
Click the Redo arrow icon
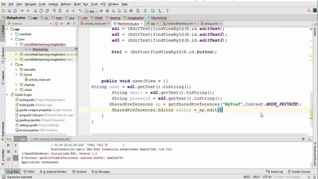point(28,11)
